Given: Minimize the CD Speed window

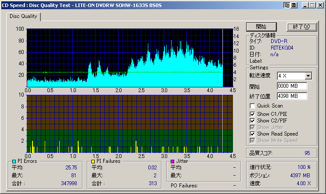Looking at the screenshot, I should pyautogui.click(x=305, y=5).
